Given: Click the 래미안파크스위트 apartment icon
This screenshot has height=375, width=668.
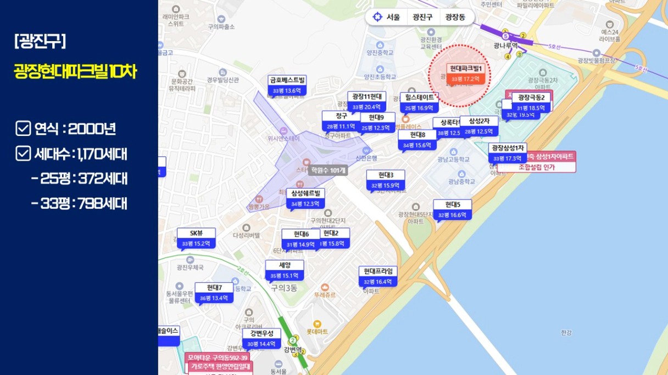Looking at the screenshot, I should pyautogui.click(x=175, y=9).
